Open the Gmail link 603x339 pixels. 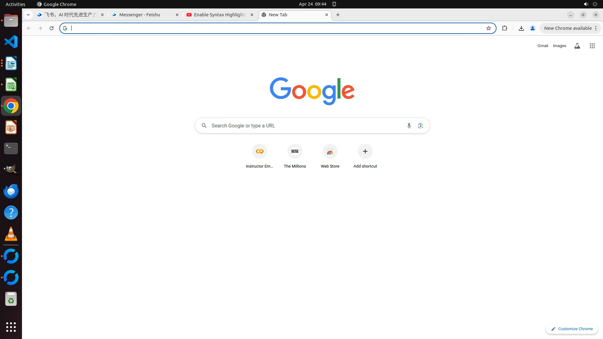pos(542,46)
